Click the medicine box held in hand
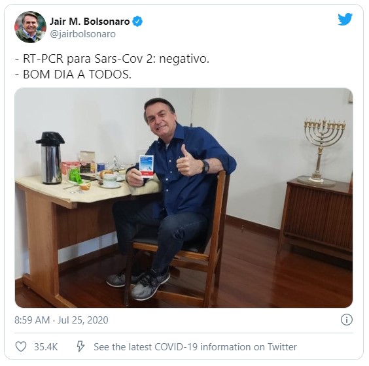The image size is (369, 366). (146, 166)
